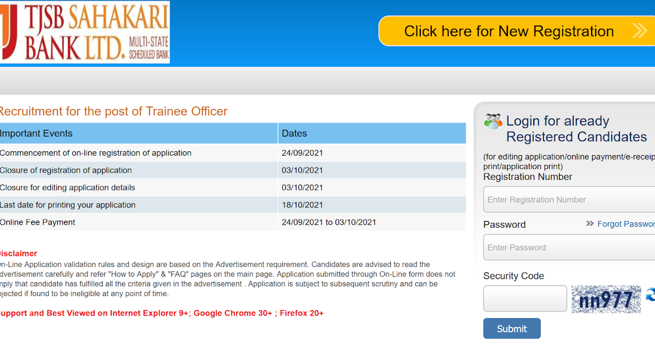Click the captcha image showing nn977

(x=606, y=299)
